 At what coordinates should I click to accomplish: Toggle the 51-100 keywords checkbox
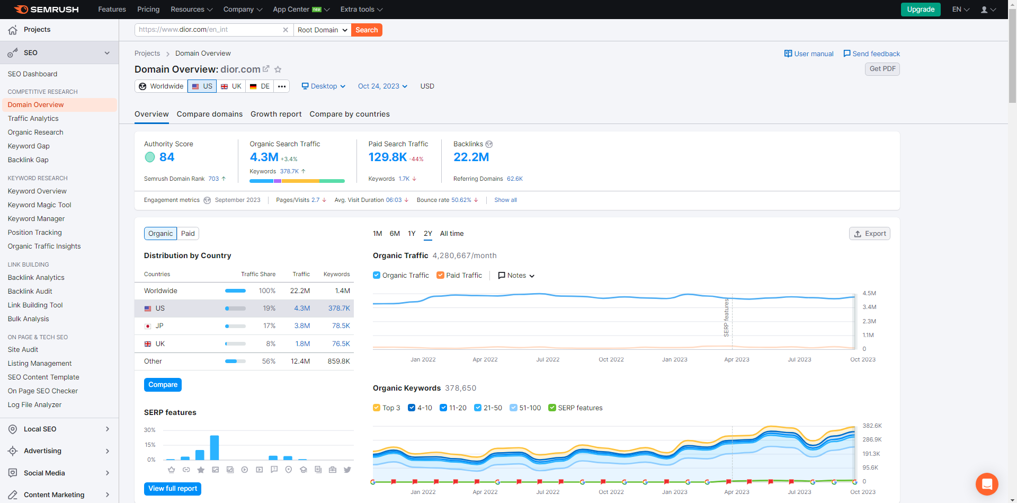click(513, 408)
